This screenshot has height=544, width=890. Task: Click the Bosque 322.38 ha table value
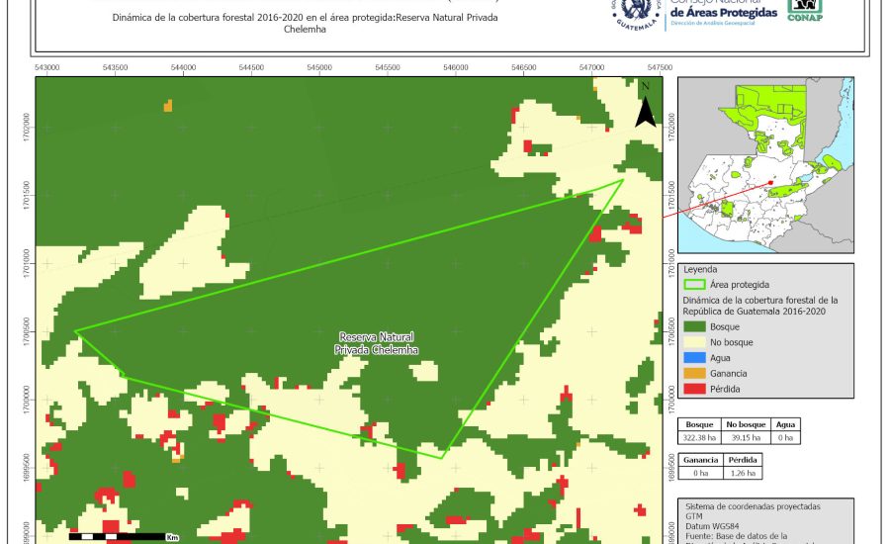[699, 438]
